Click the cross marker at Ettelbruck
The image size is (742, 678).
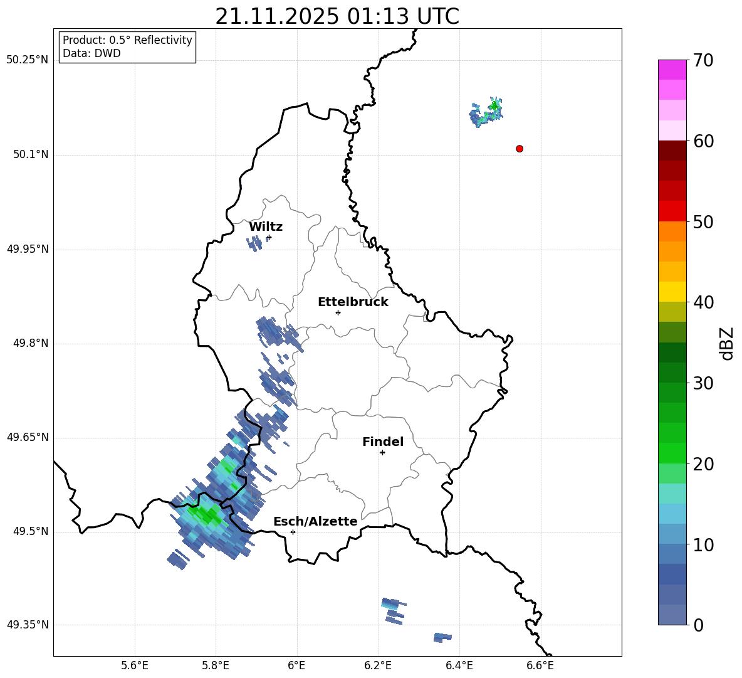click(338, 312)
